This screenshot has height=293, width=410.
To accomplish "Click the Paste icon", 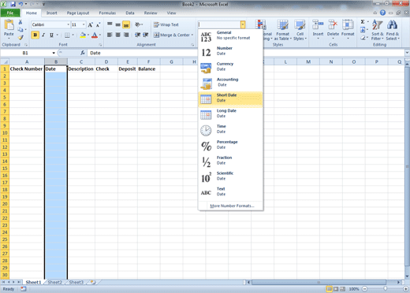I will 9,25.
